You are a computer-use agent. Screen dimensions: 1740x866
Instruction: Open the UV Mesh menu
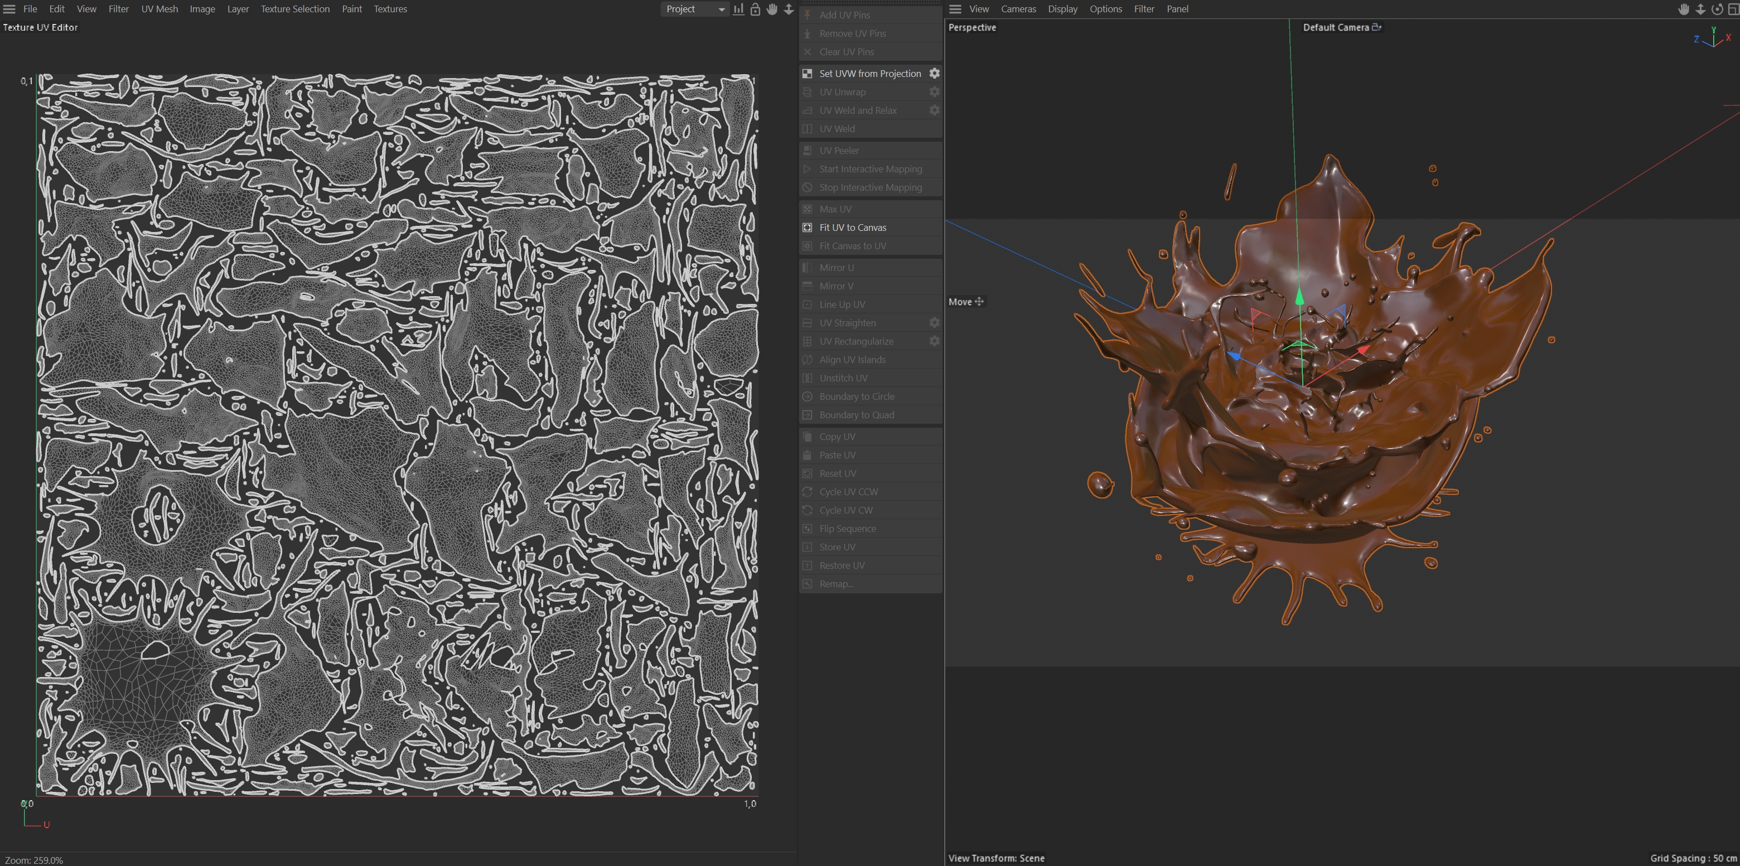click(159, 9)
